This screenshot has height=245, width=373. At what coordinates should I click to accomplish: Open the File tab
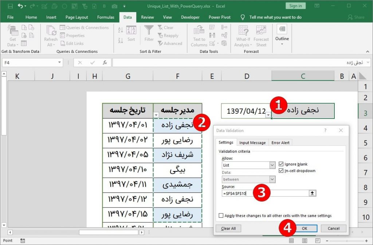click(11, 17)
